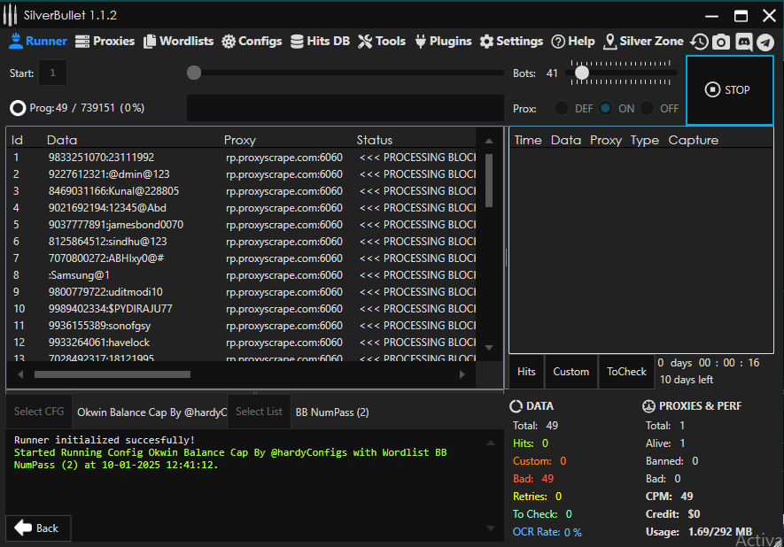This screenshot has width=784, height=547.
Task: Open the Tools section
Action: [x=382, y=41]
